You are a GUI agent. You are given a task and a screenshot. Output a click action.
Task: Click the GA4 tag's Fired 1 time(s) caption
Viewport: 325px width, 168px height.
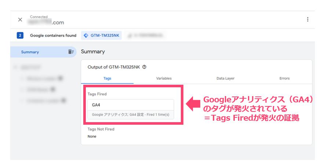click(x=131, y=114)
